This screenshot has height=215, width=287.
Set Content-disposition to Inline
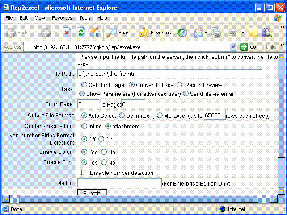[84, 126]
